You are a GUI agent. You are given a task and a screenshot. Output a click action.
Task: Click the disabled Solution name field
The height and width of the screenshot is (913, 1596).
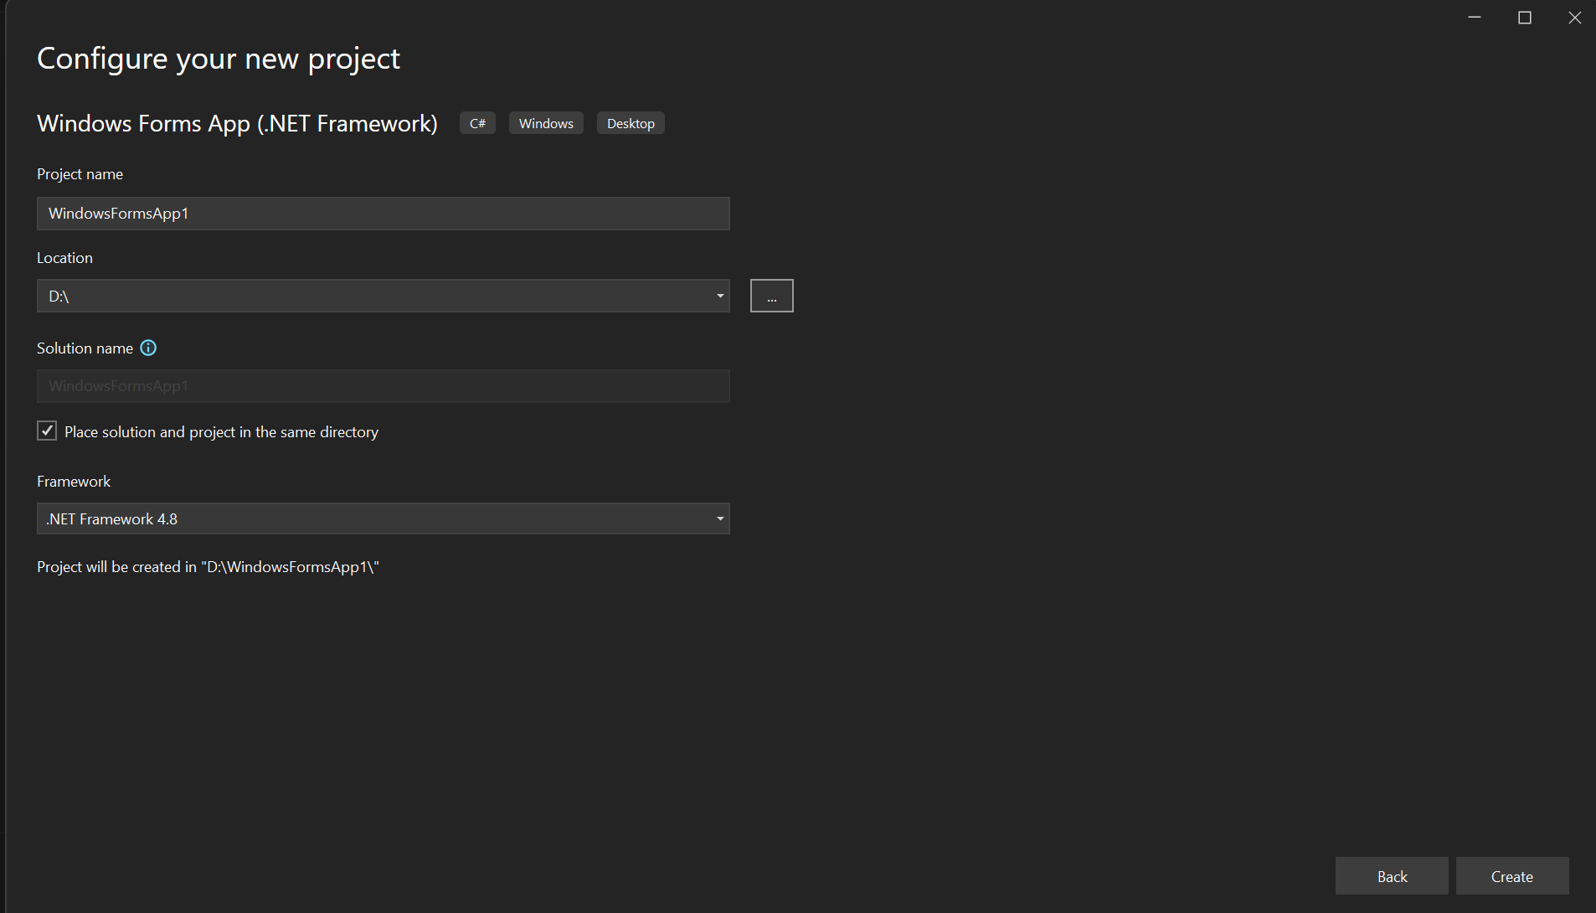(x=384, y=386)
